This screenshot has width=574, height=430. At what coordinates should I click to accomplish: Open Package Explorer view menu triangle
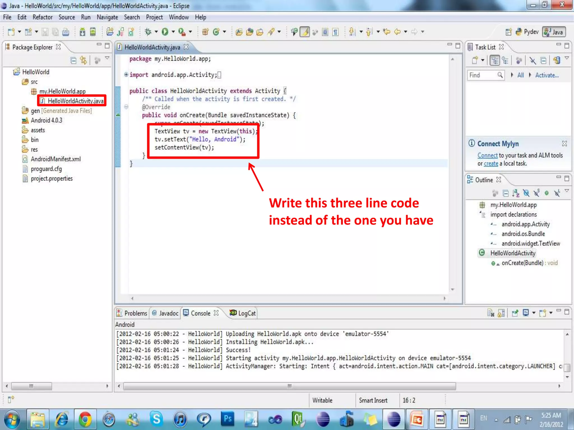tap(107, 58)
